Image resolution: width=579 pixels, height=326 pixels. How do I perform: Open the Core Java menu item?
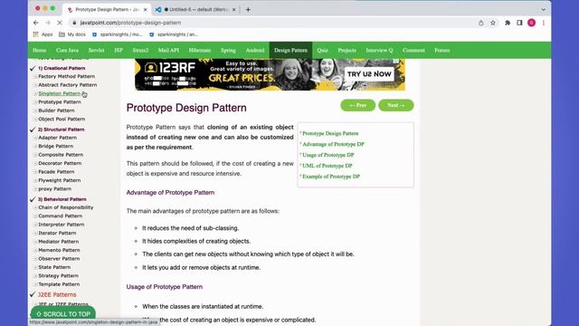tap(67, 51)
